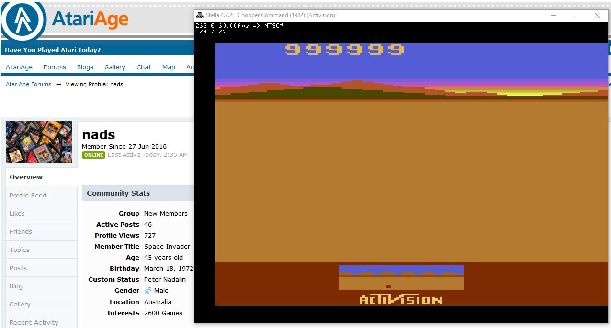Click the 'Australia' location value

point(158,302)
